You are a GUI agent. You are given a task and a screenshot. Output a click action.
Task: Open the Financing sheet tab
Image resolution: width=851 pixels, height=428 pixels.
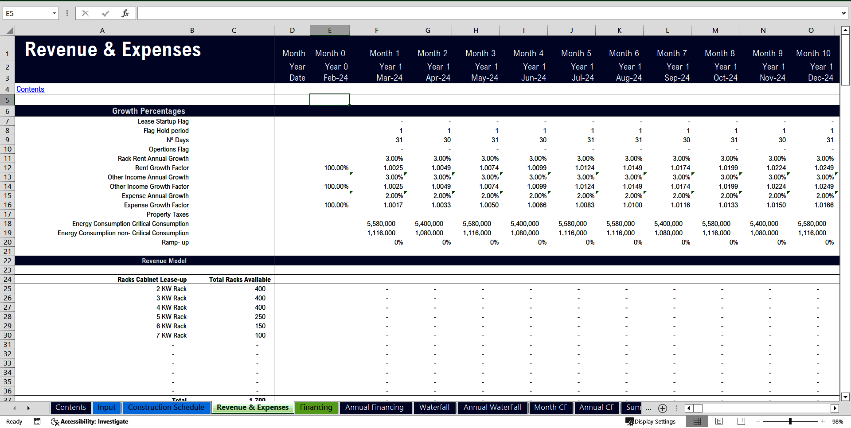(x=316, y=408)
